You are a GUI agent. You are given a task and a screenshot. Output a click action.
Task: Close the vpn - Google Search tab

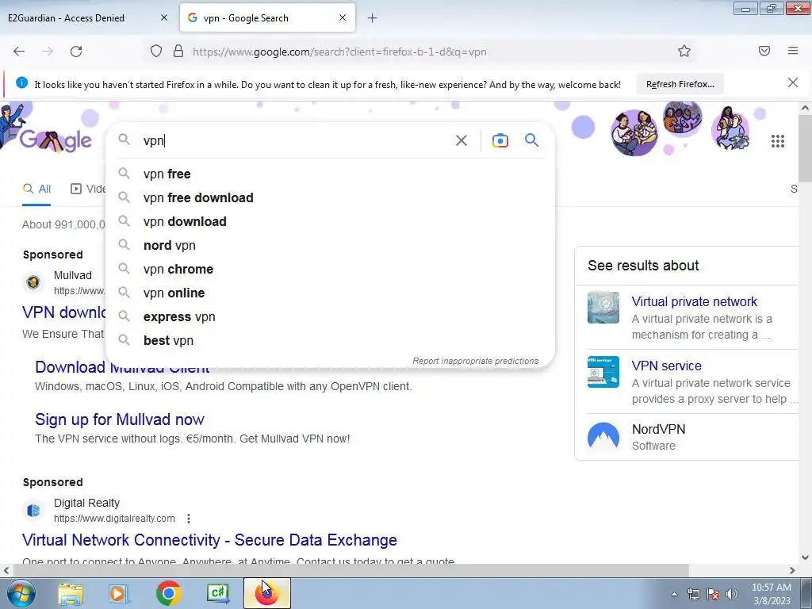[343, 17]
